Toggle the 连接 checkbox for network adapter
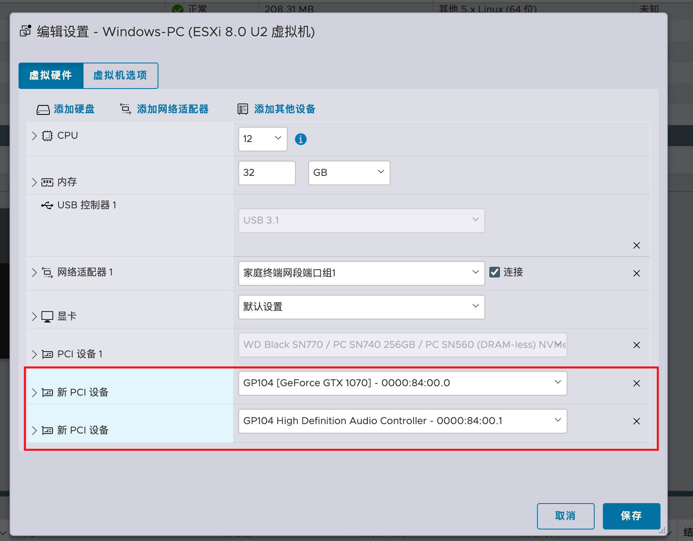693x541 pixels. [x=495, y=272]
